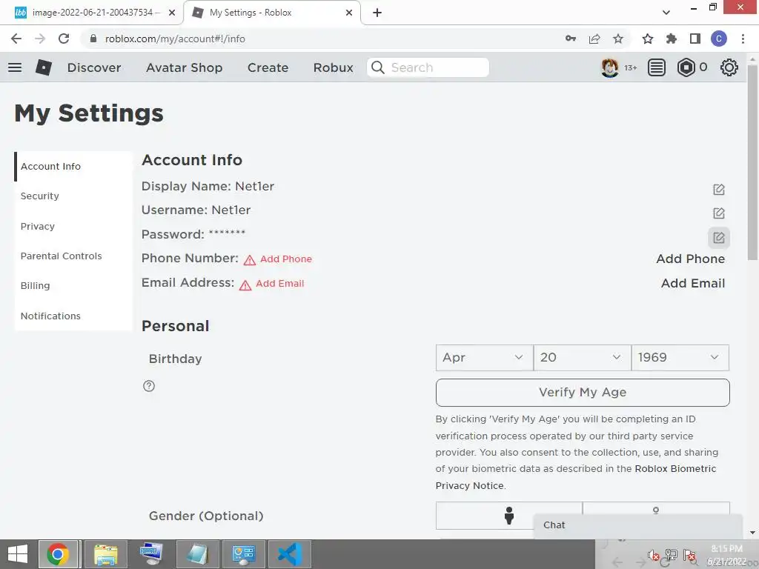Open the Billing settings tab
The height and width of the screenshot is (569, 759).
coord(73,285)
